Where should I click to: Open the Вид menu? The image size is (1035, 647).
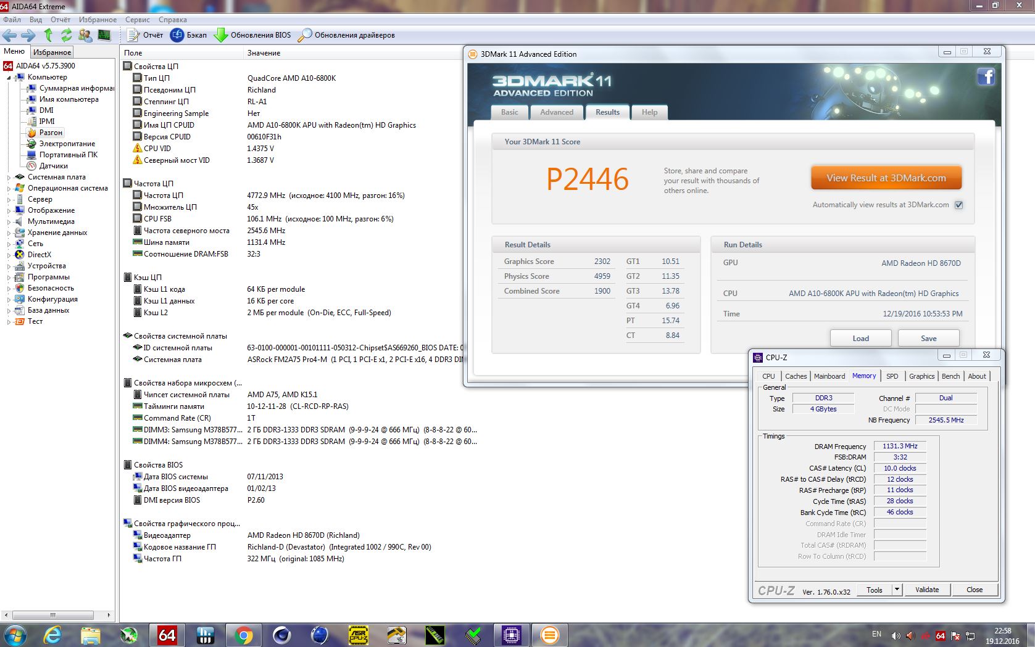click(36, 20)
